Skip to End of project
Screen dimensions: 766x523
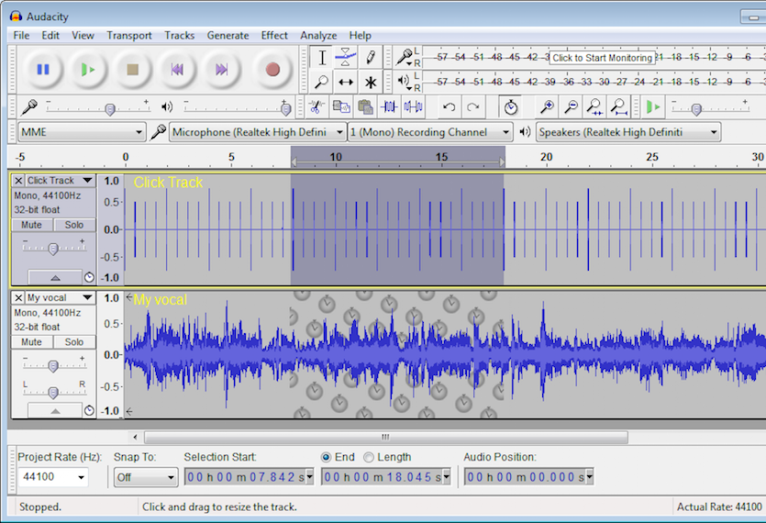coord(222,70)
